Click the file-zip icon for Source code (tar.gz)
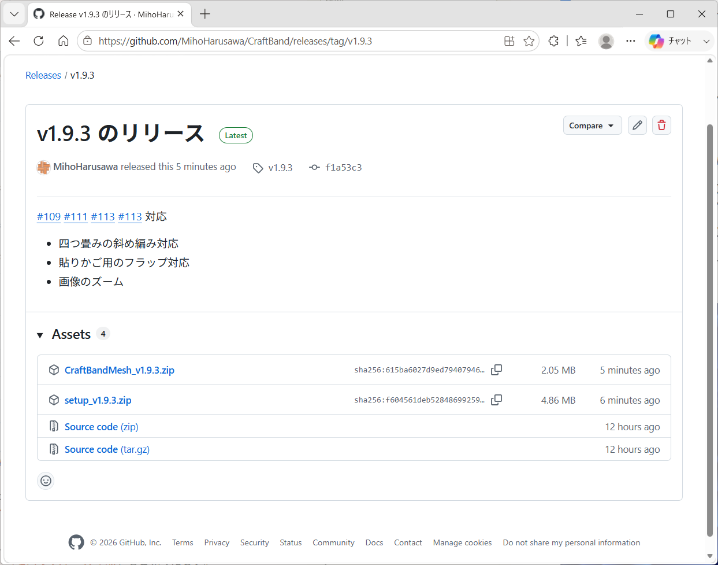This screenshot has width=718, height=565. (x=54, y=449)
